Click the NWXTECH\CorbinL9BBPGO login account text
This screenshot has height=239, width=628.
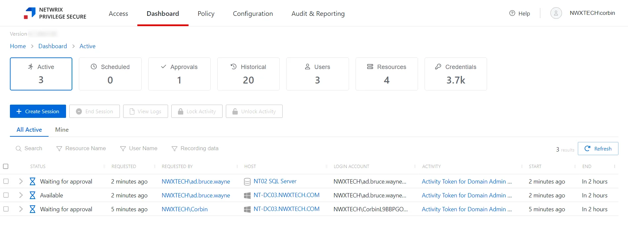tap(370, 209)
